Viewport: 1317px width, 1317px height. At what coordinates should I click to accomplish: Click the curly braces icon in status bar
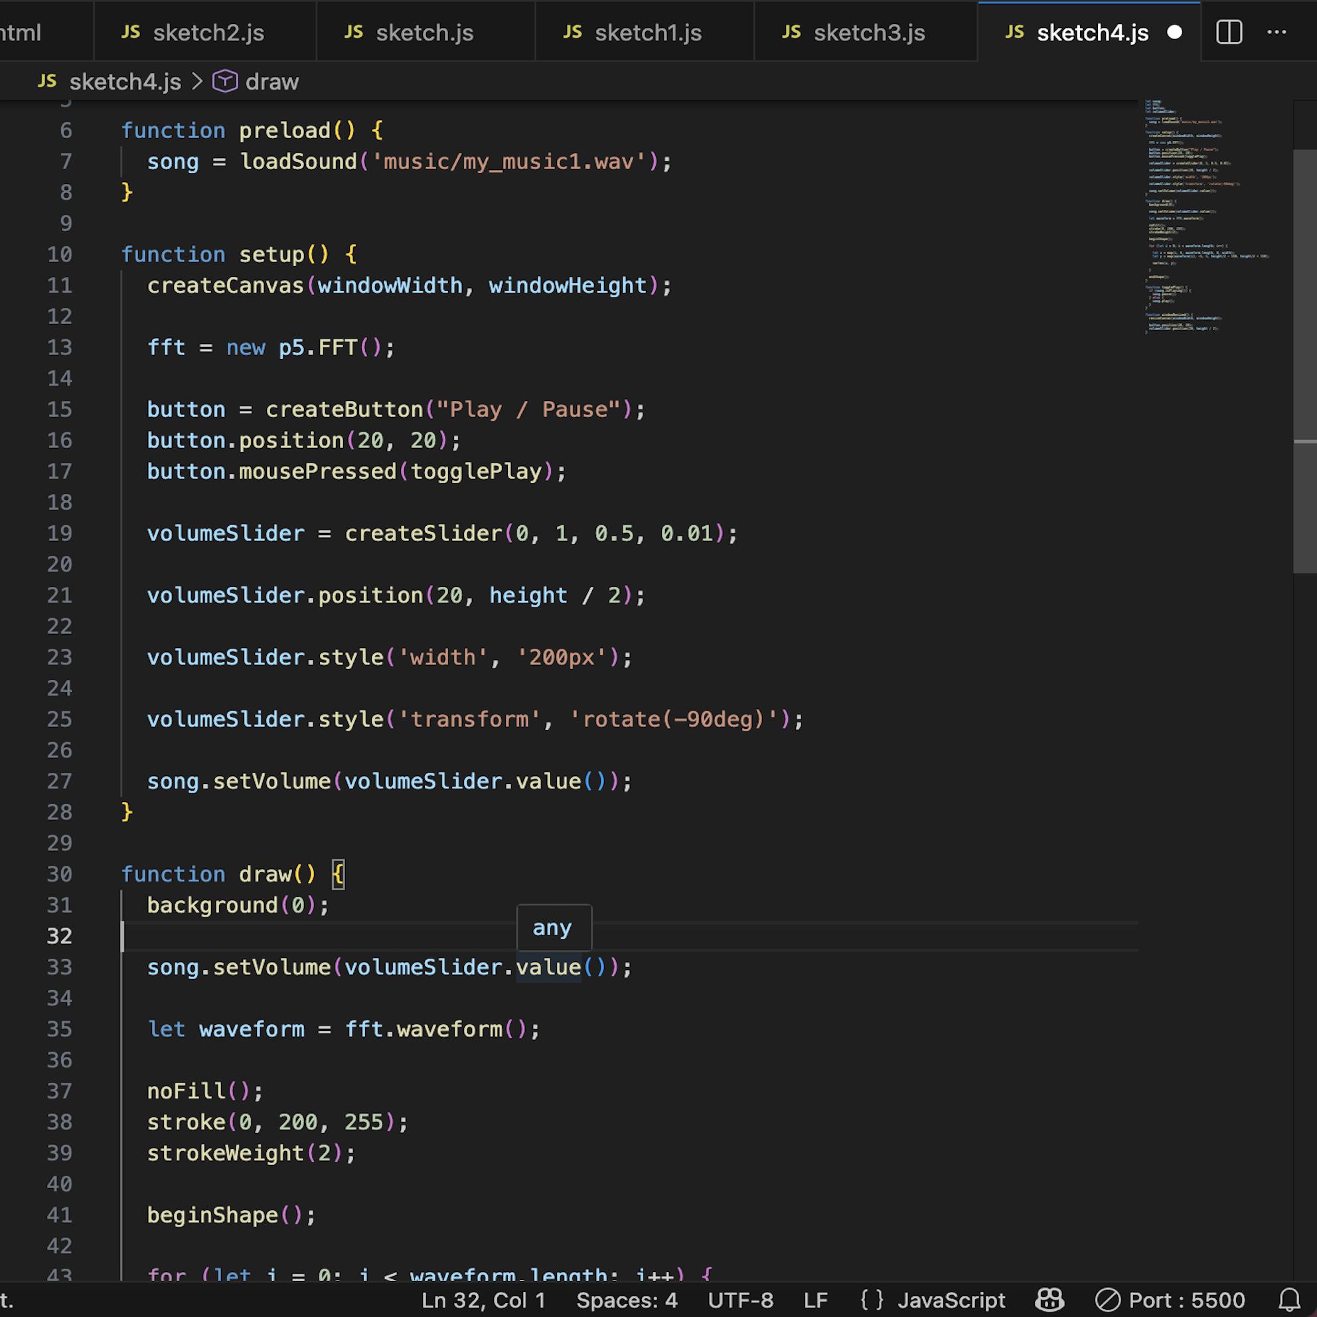[x=872, y=1300]
